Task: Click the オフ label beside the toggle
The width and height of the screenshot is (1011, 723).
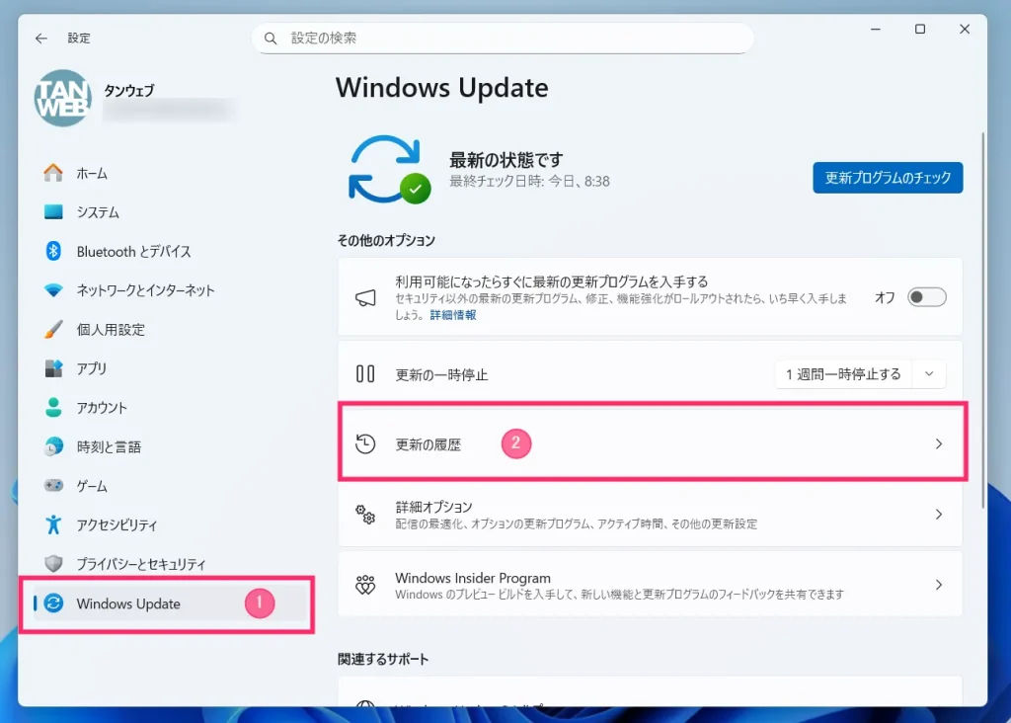Action: [885, 297]
